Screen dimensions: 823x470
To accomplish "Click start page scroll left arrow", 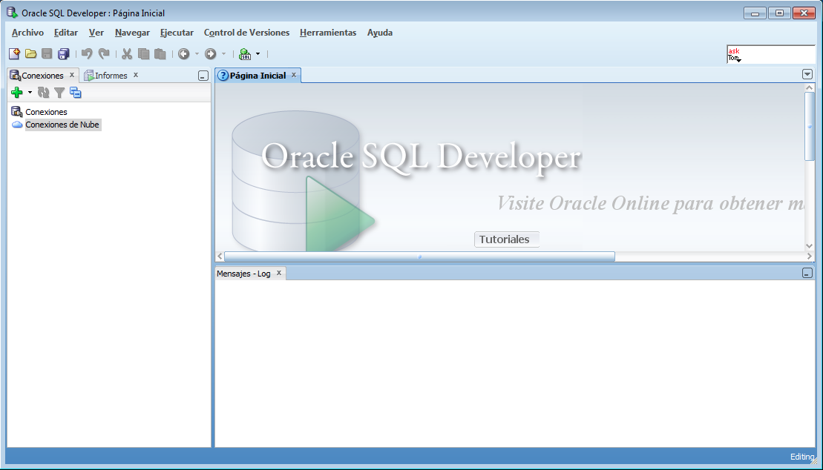I will tap(220, 256).
